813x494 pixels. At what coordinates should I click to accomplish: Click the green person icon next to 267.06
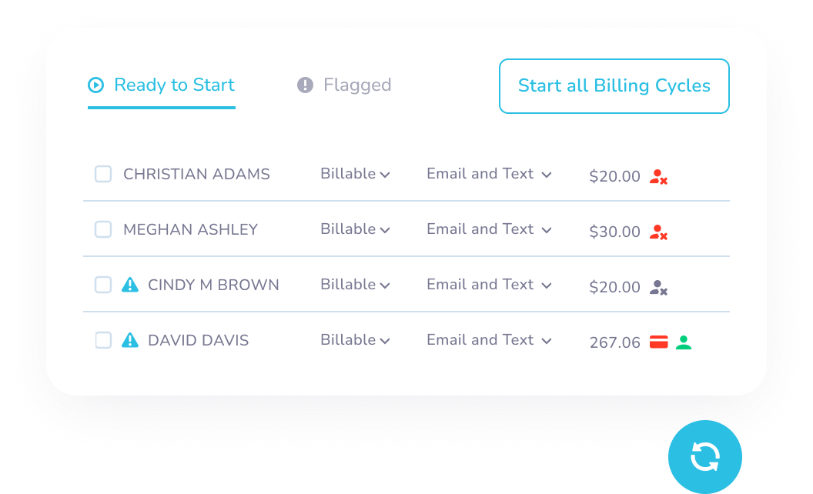click(683, 342)
